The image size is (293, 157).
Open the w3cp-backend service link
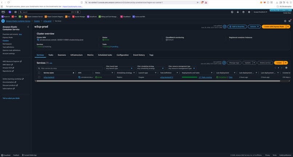pyautogui.click(x=49, y=77)
